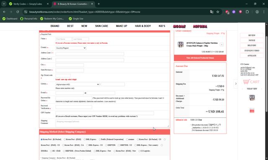Select FedEx [Federal Corporation] shipping
Screen dimensions: 268x160
(x=100, y=139)
